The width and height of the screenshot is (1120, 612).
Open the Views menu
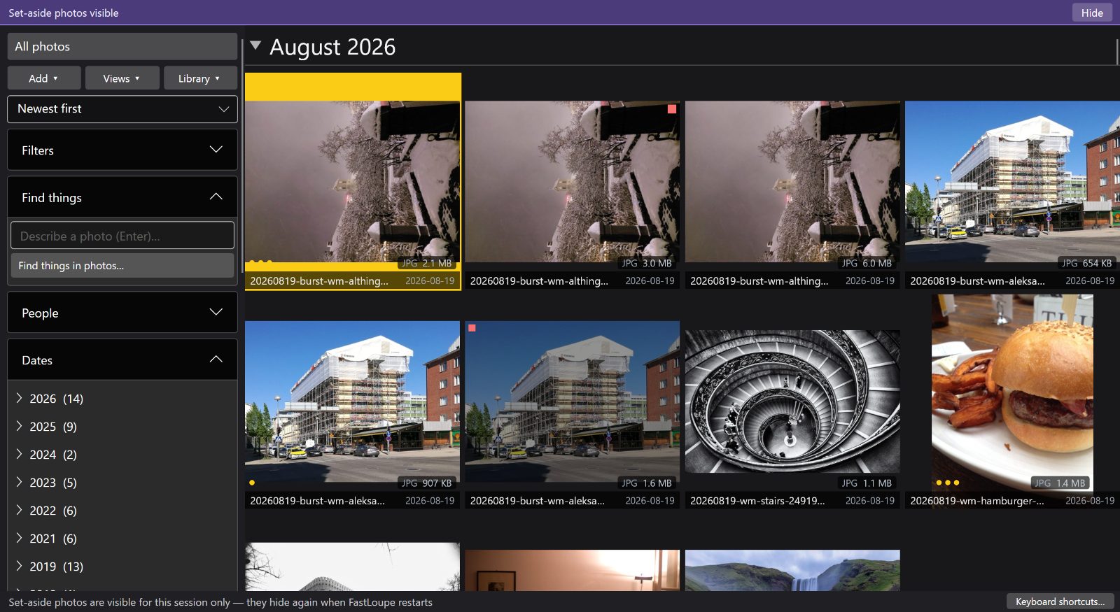click(x=122, y=78)
